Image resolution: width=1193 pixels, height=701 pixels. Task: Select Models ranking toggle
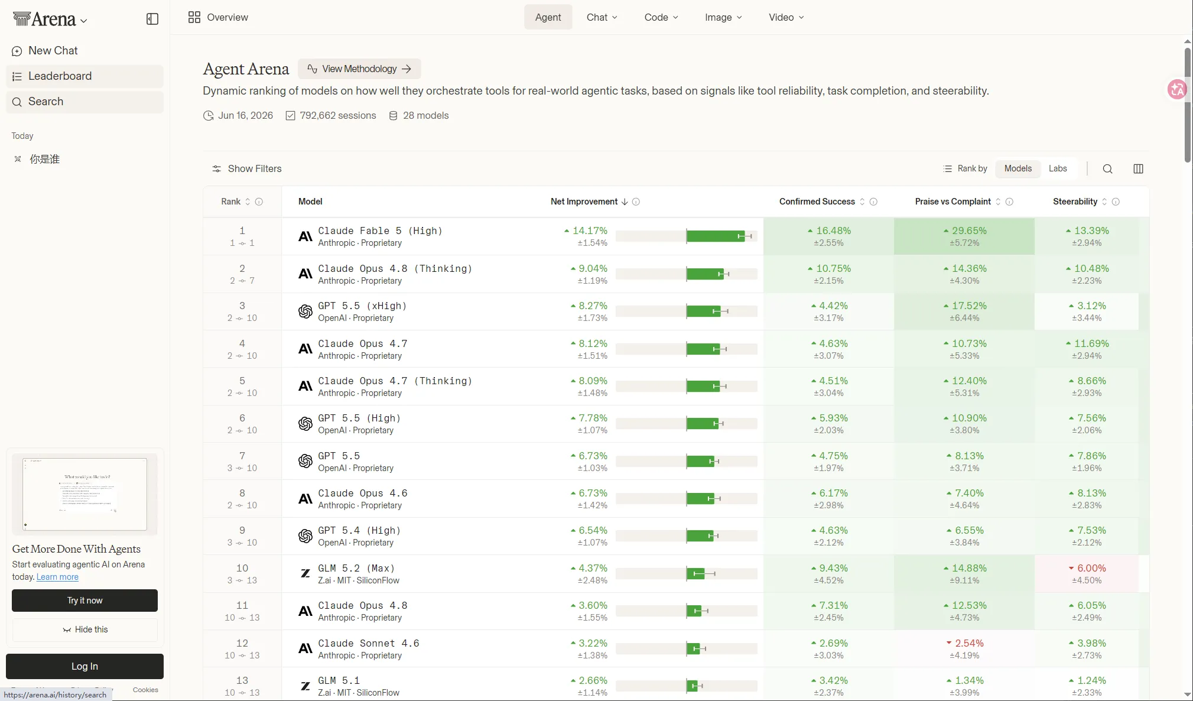pos(1018,168)
